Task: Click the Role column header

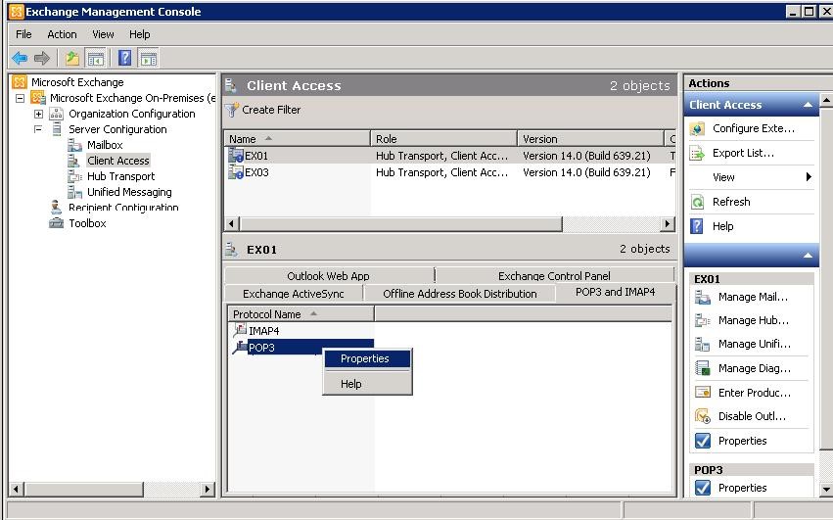Action: click(x=443, y=139)
